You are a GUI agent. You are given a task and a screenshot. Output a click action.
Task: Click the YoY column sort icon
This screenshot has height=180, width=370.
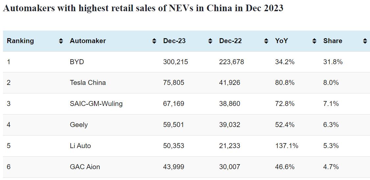pyautogui.click(x=314, y=41)
